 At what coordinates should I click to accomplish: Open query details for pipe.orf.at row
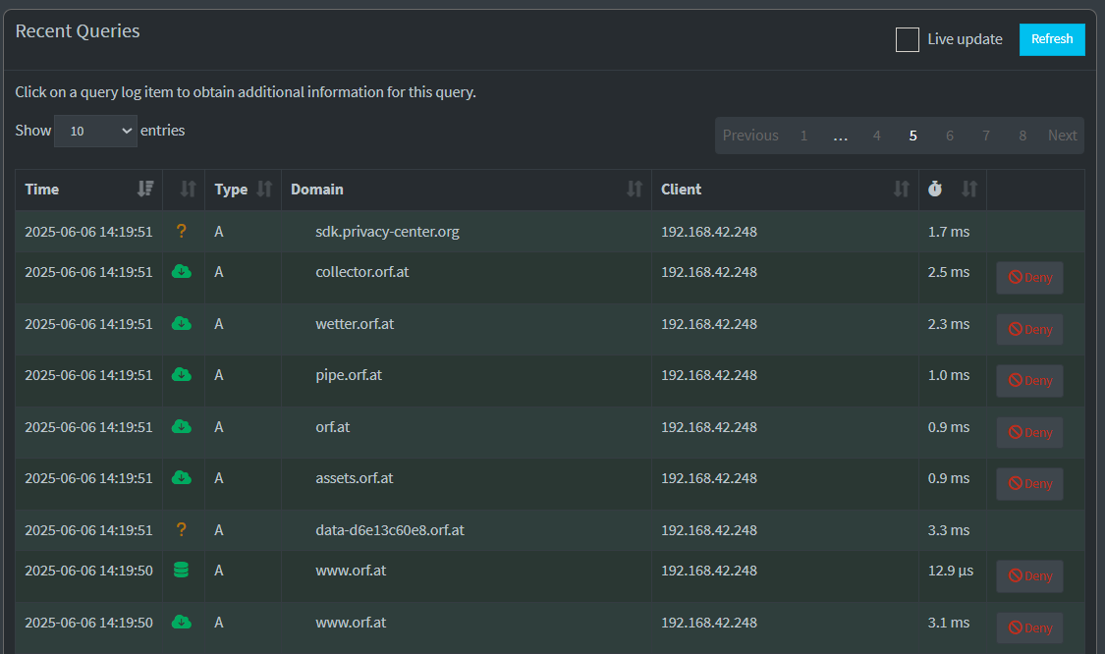[x=349, y=376]
